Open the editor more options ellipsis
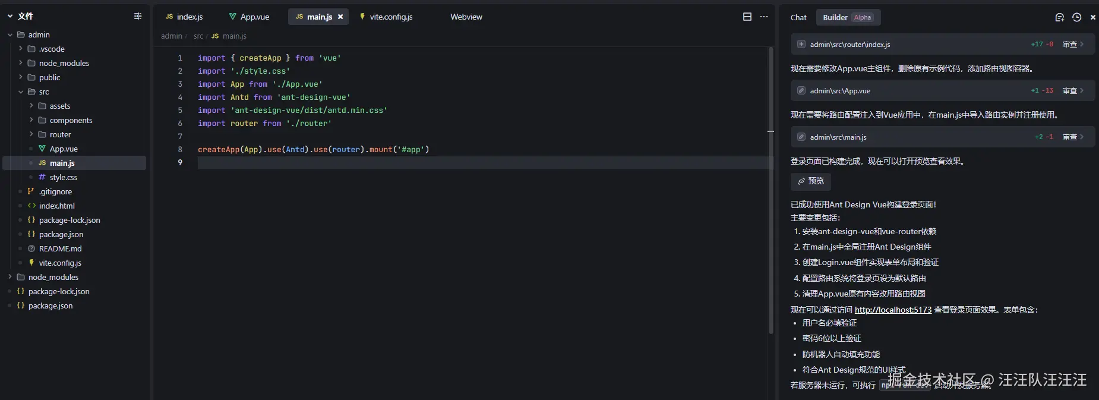 point(764,17)
